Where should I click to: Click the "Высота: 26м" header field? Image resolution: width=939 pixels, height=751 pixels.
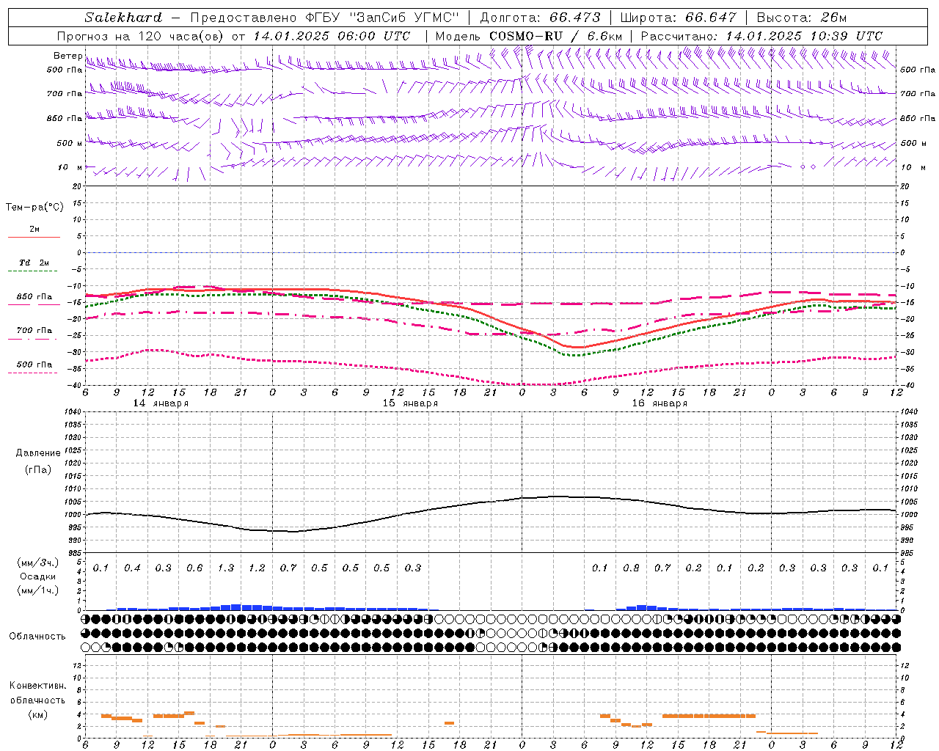pos(802,18)
